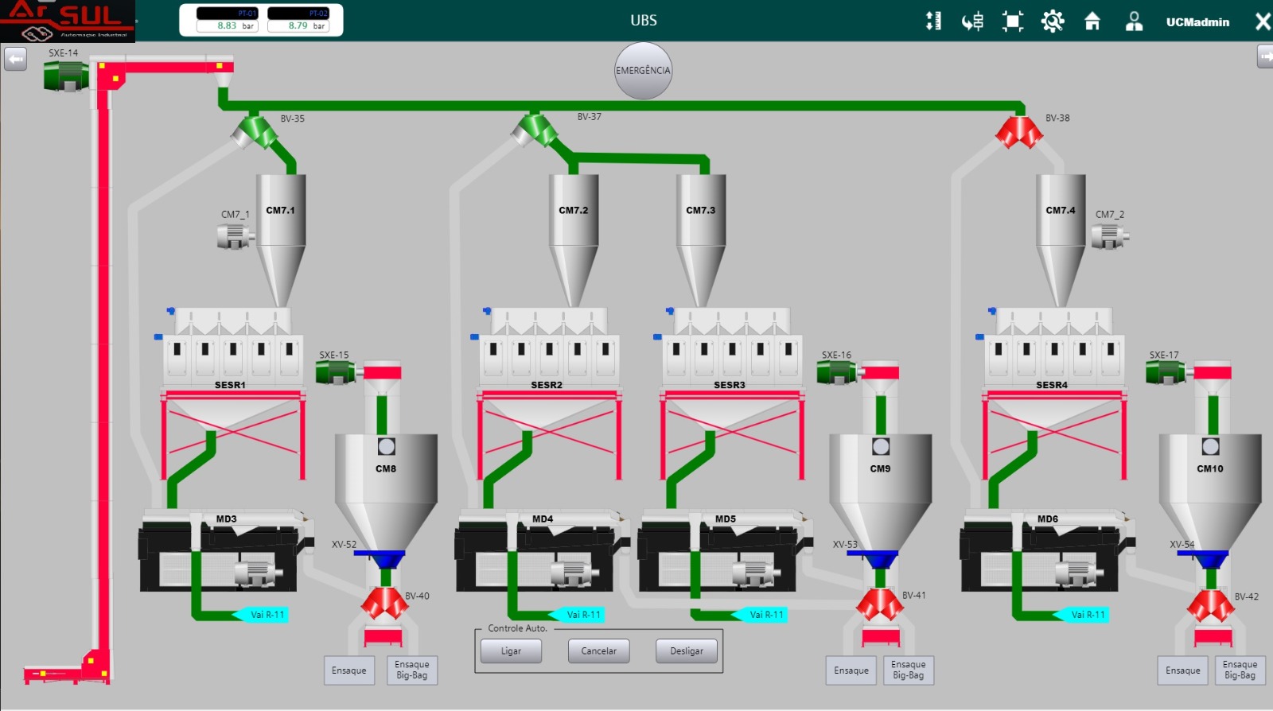This screenshot has width=1273, height=711.
Task: Click the fullscreen frame icon in header
Action: point(1012,21)
